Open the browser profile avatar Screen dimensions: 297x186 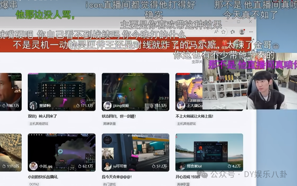(x=242, y=32)
